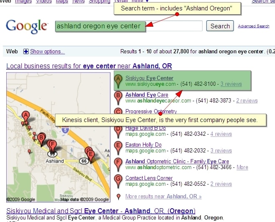Click www.ashlandoptometric.com URL text
This screenshot has height=222, width=275.
[158, 167]
